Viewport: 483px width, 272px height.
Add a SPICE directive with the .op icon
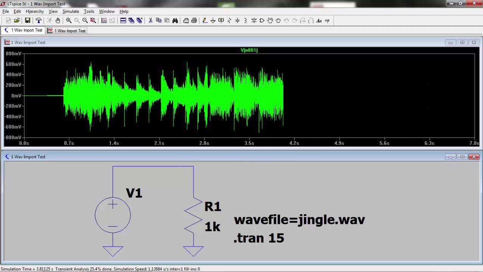click(327, 20)
